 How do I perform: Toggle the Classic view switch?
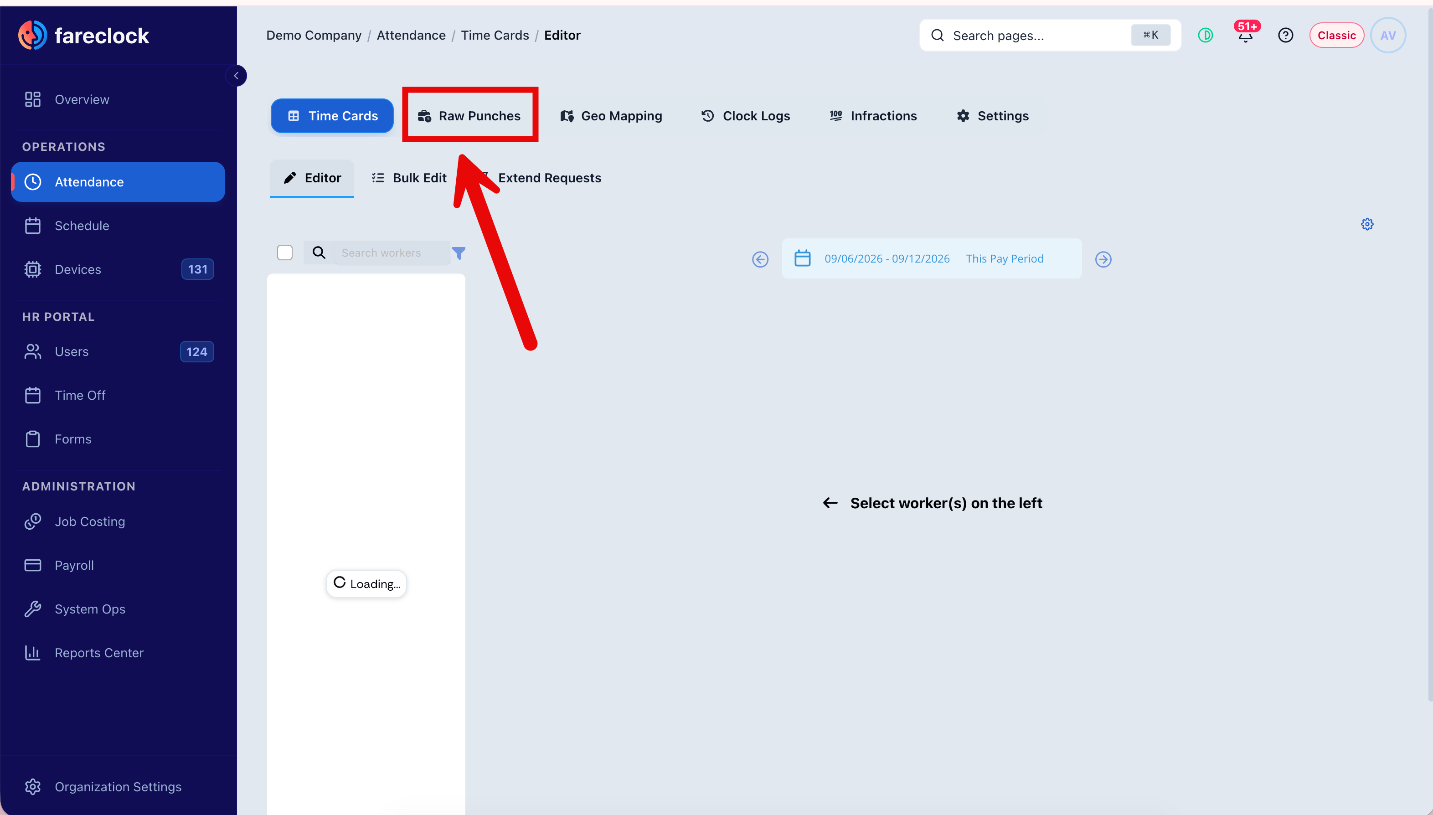pyautogui.click(x=1336, y=36)
